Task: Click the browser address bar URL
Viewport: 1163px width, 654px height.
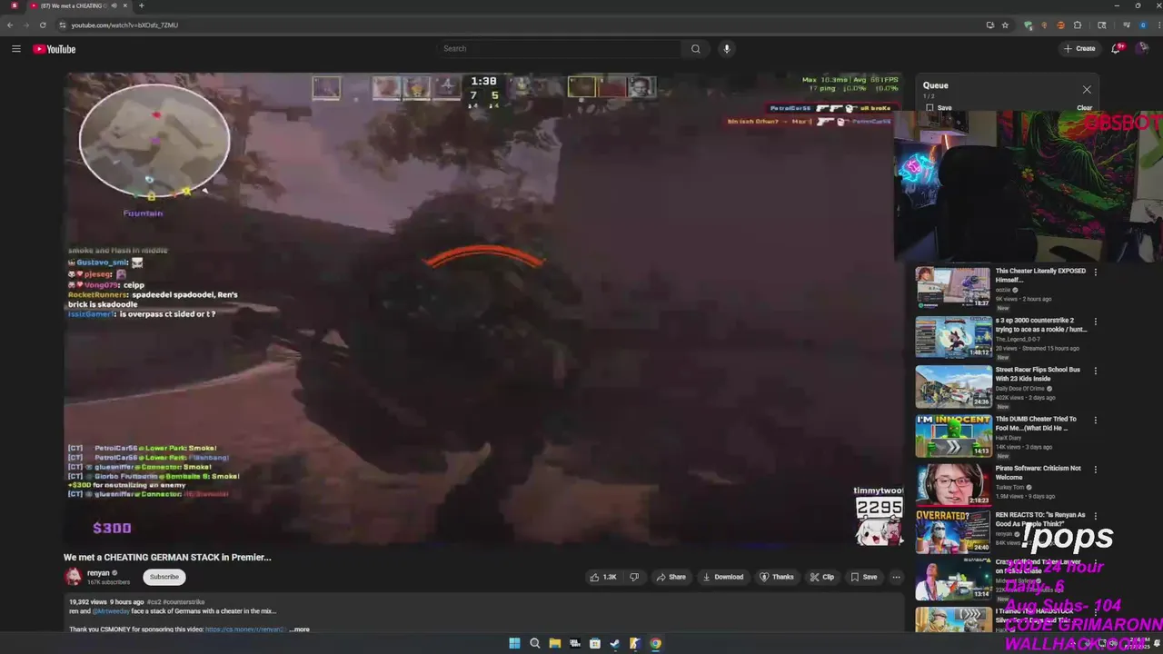Action: point(124,25)
